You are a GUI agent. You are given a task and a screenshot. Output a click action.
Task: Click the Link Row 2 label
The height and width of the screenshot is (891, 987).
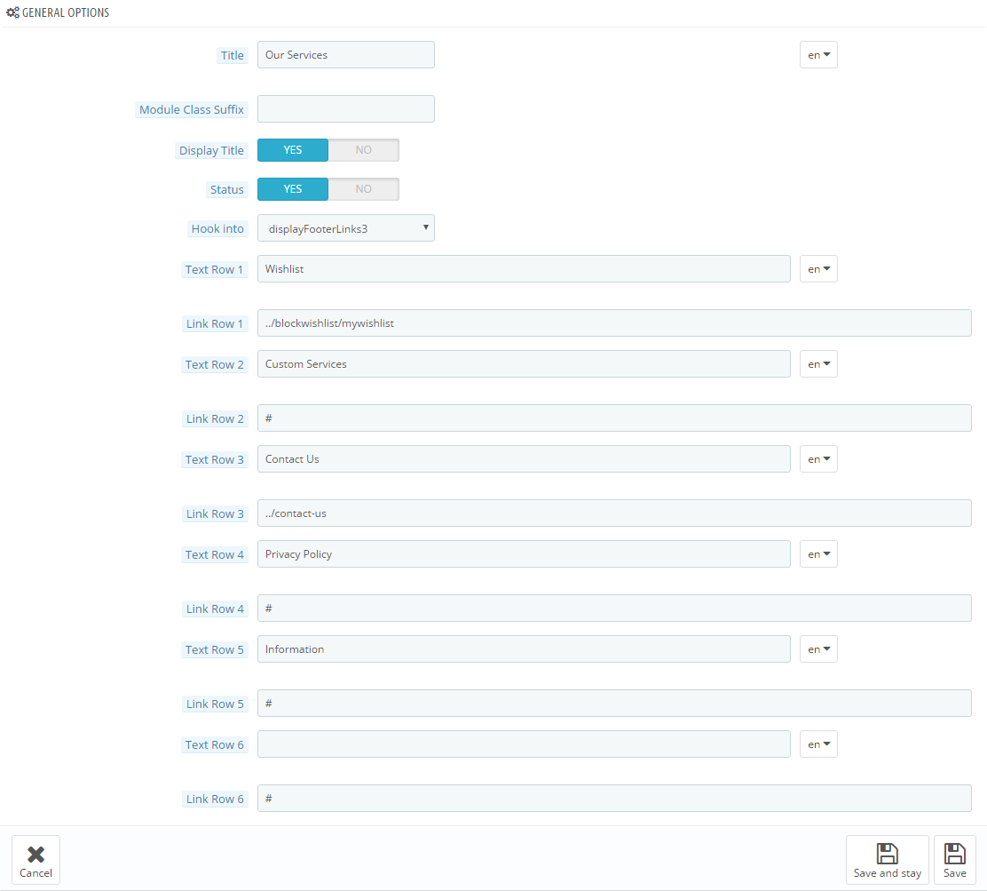coord(215,419)
